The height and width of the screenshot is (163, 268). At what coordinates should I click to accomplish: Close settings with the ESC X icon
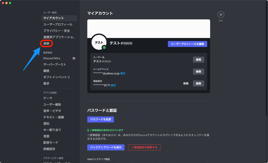[221, 14]
